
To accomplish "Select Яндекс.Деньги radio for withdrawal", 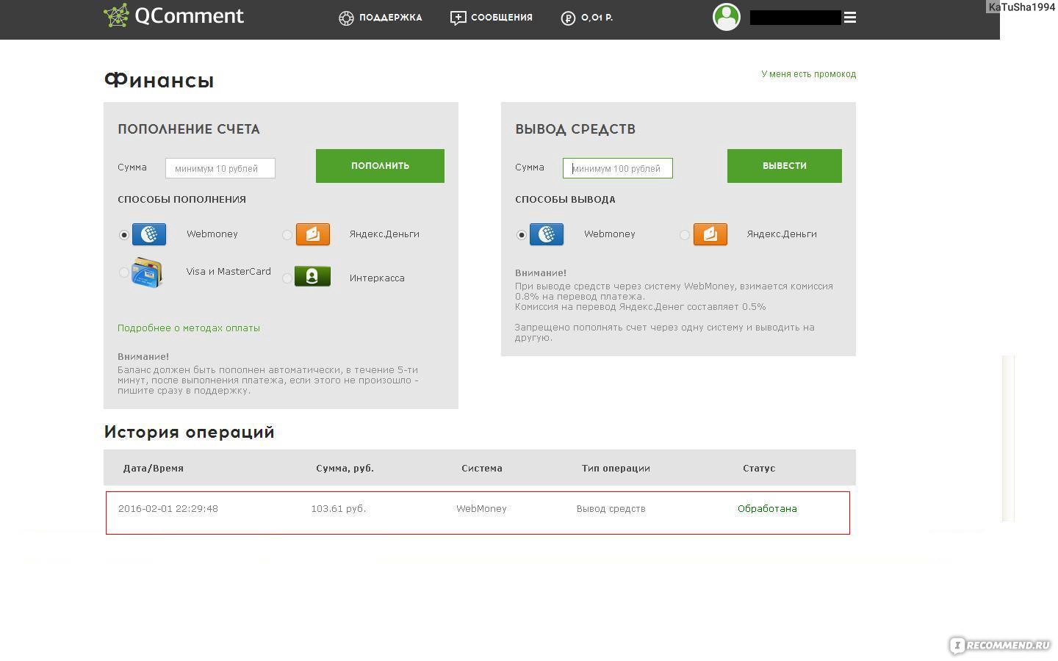I will click(x=684, y=235).
